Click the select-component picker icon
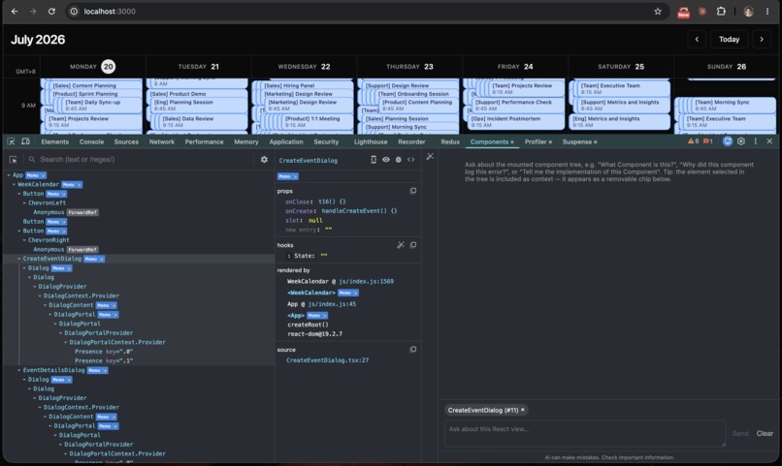Image resolution: width=782 pixels, height=466 pixels. 13,160
